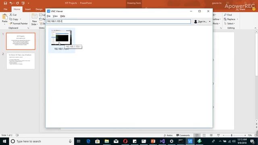Click zoom in plus button
Image resolution: width=258 pixels, height=145 pixels.
(x=245, y=135)
